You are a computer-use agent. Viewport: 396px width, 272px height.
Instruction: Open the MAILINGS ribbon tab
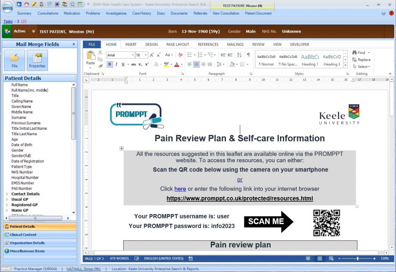tap(235, 44)
